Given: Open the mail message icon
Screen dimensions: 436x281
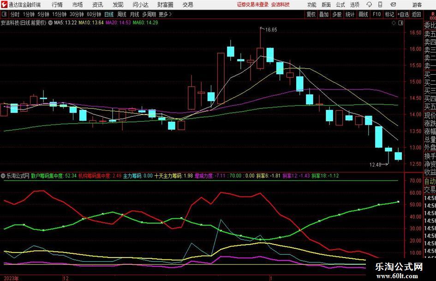Looking at the screenshot, I should (x=393, y=5).
